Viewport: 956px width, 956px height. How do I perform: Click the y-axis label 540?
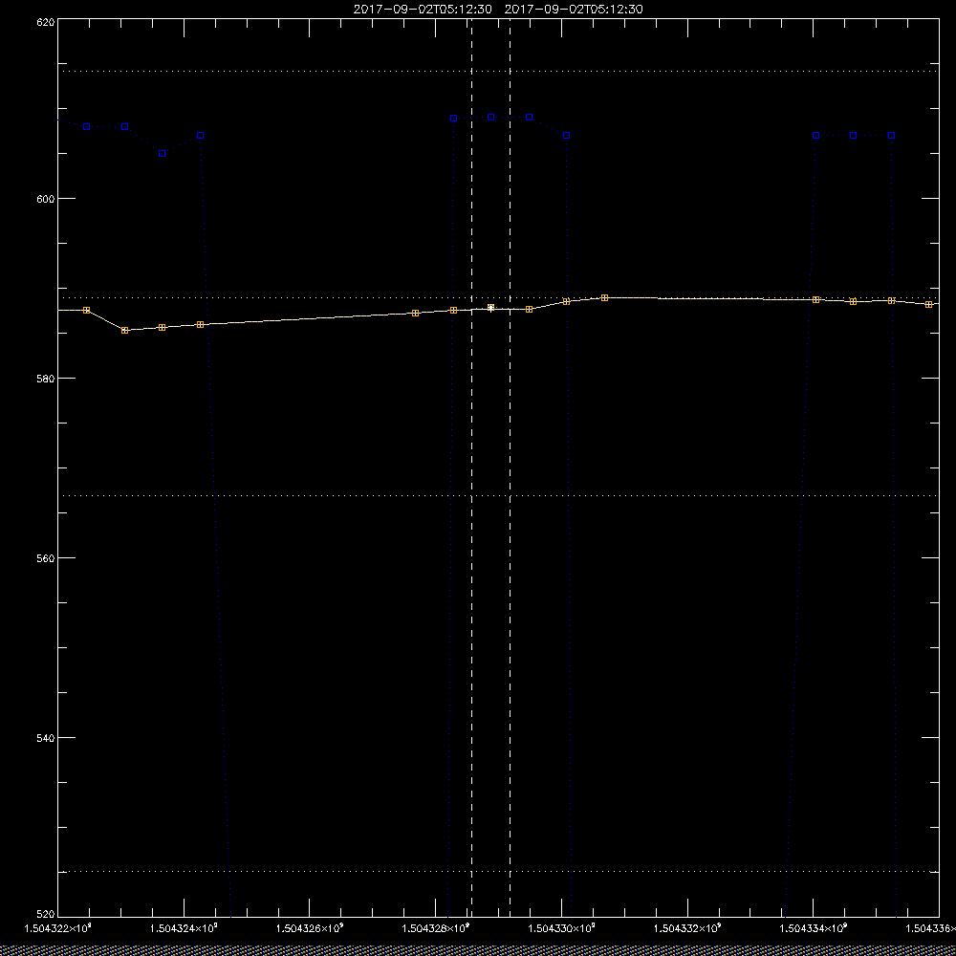46,738
